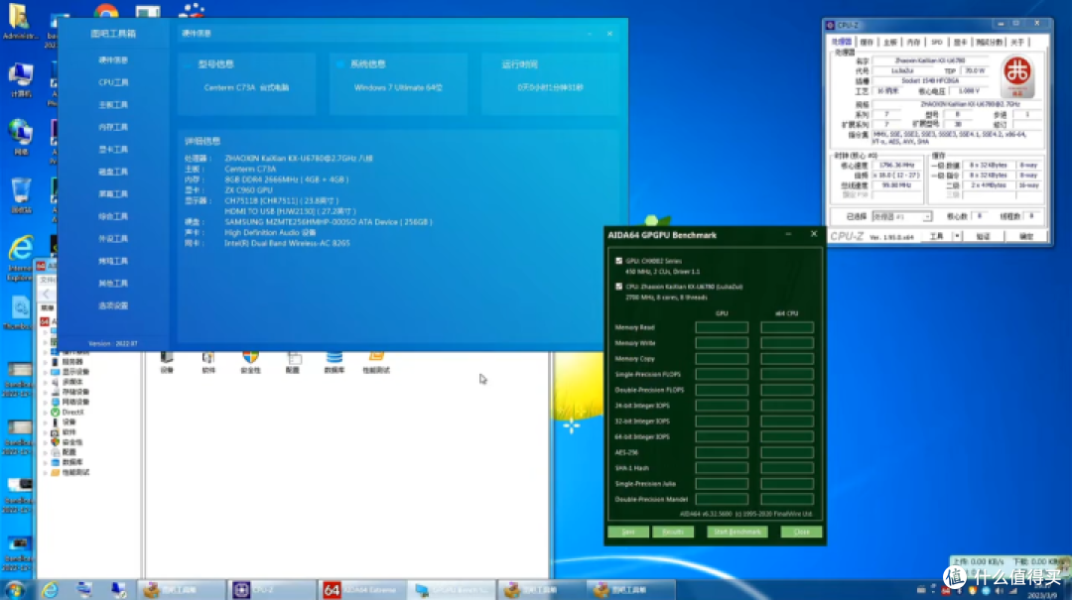The height and width of the screenshot is (600, 1072).
Task: Expand the 显示设备 tree node in AIDA64
Action: click(x=47, y=372)
